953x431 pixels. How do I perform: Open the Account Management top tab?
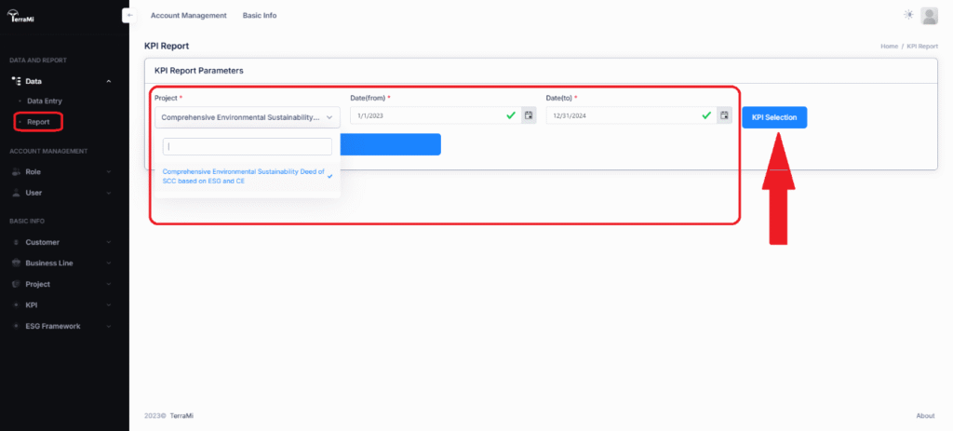coord(188,16)
